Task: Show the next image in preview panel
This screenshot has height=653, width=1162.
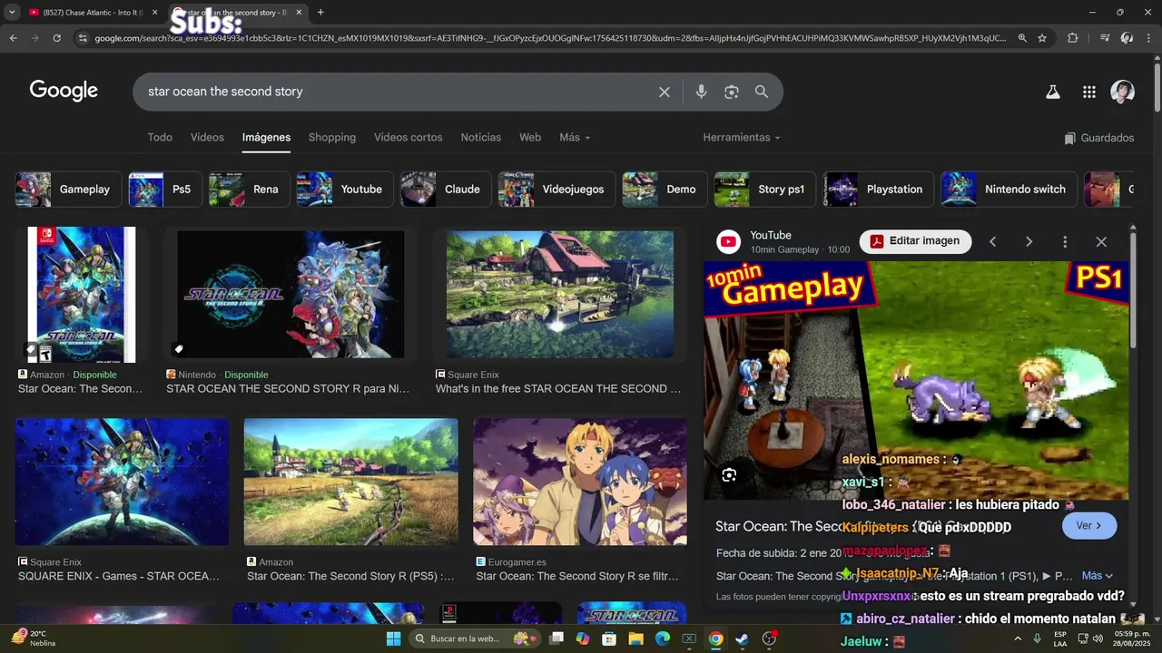Action: tap(1029, 241)
